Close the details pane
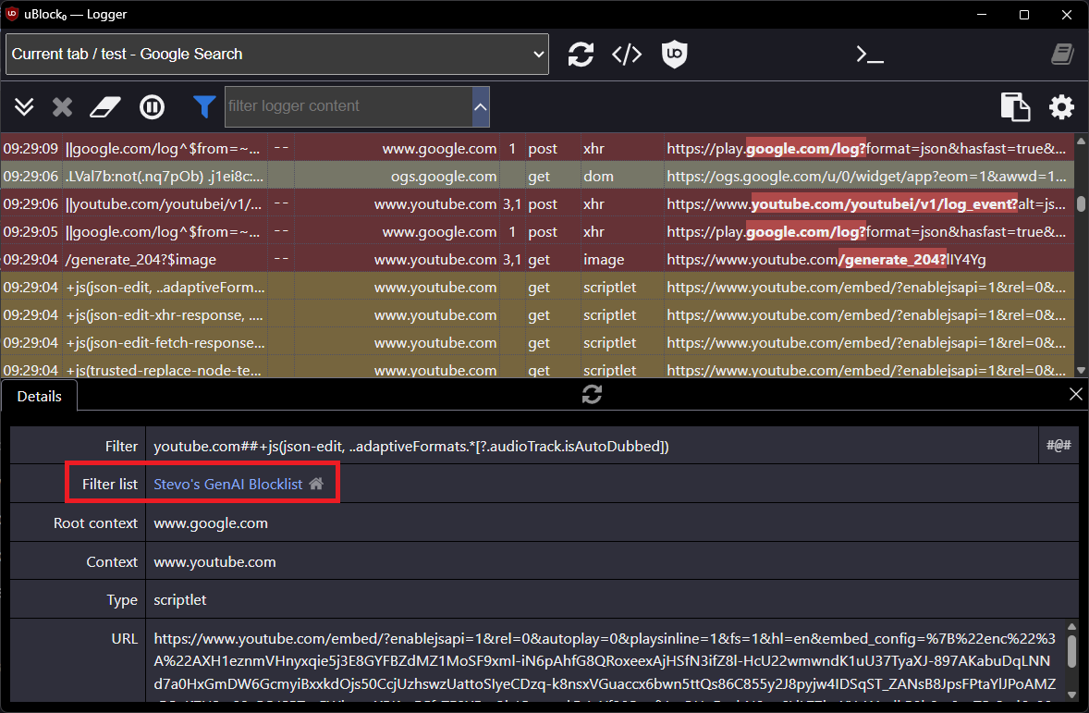 1076,395
